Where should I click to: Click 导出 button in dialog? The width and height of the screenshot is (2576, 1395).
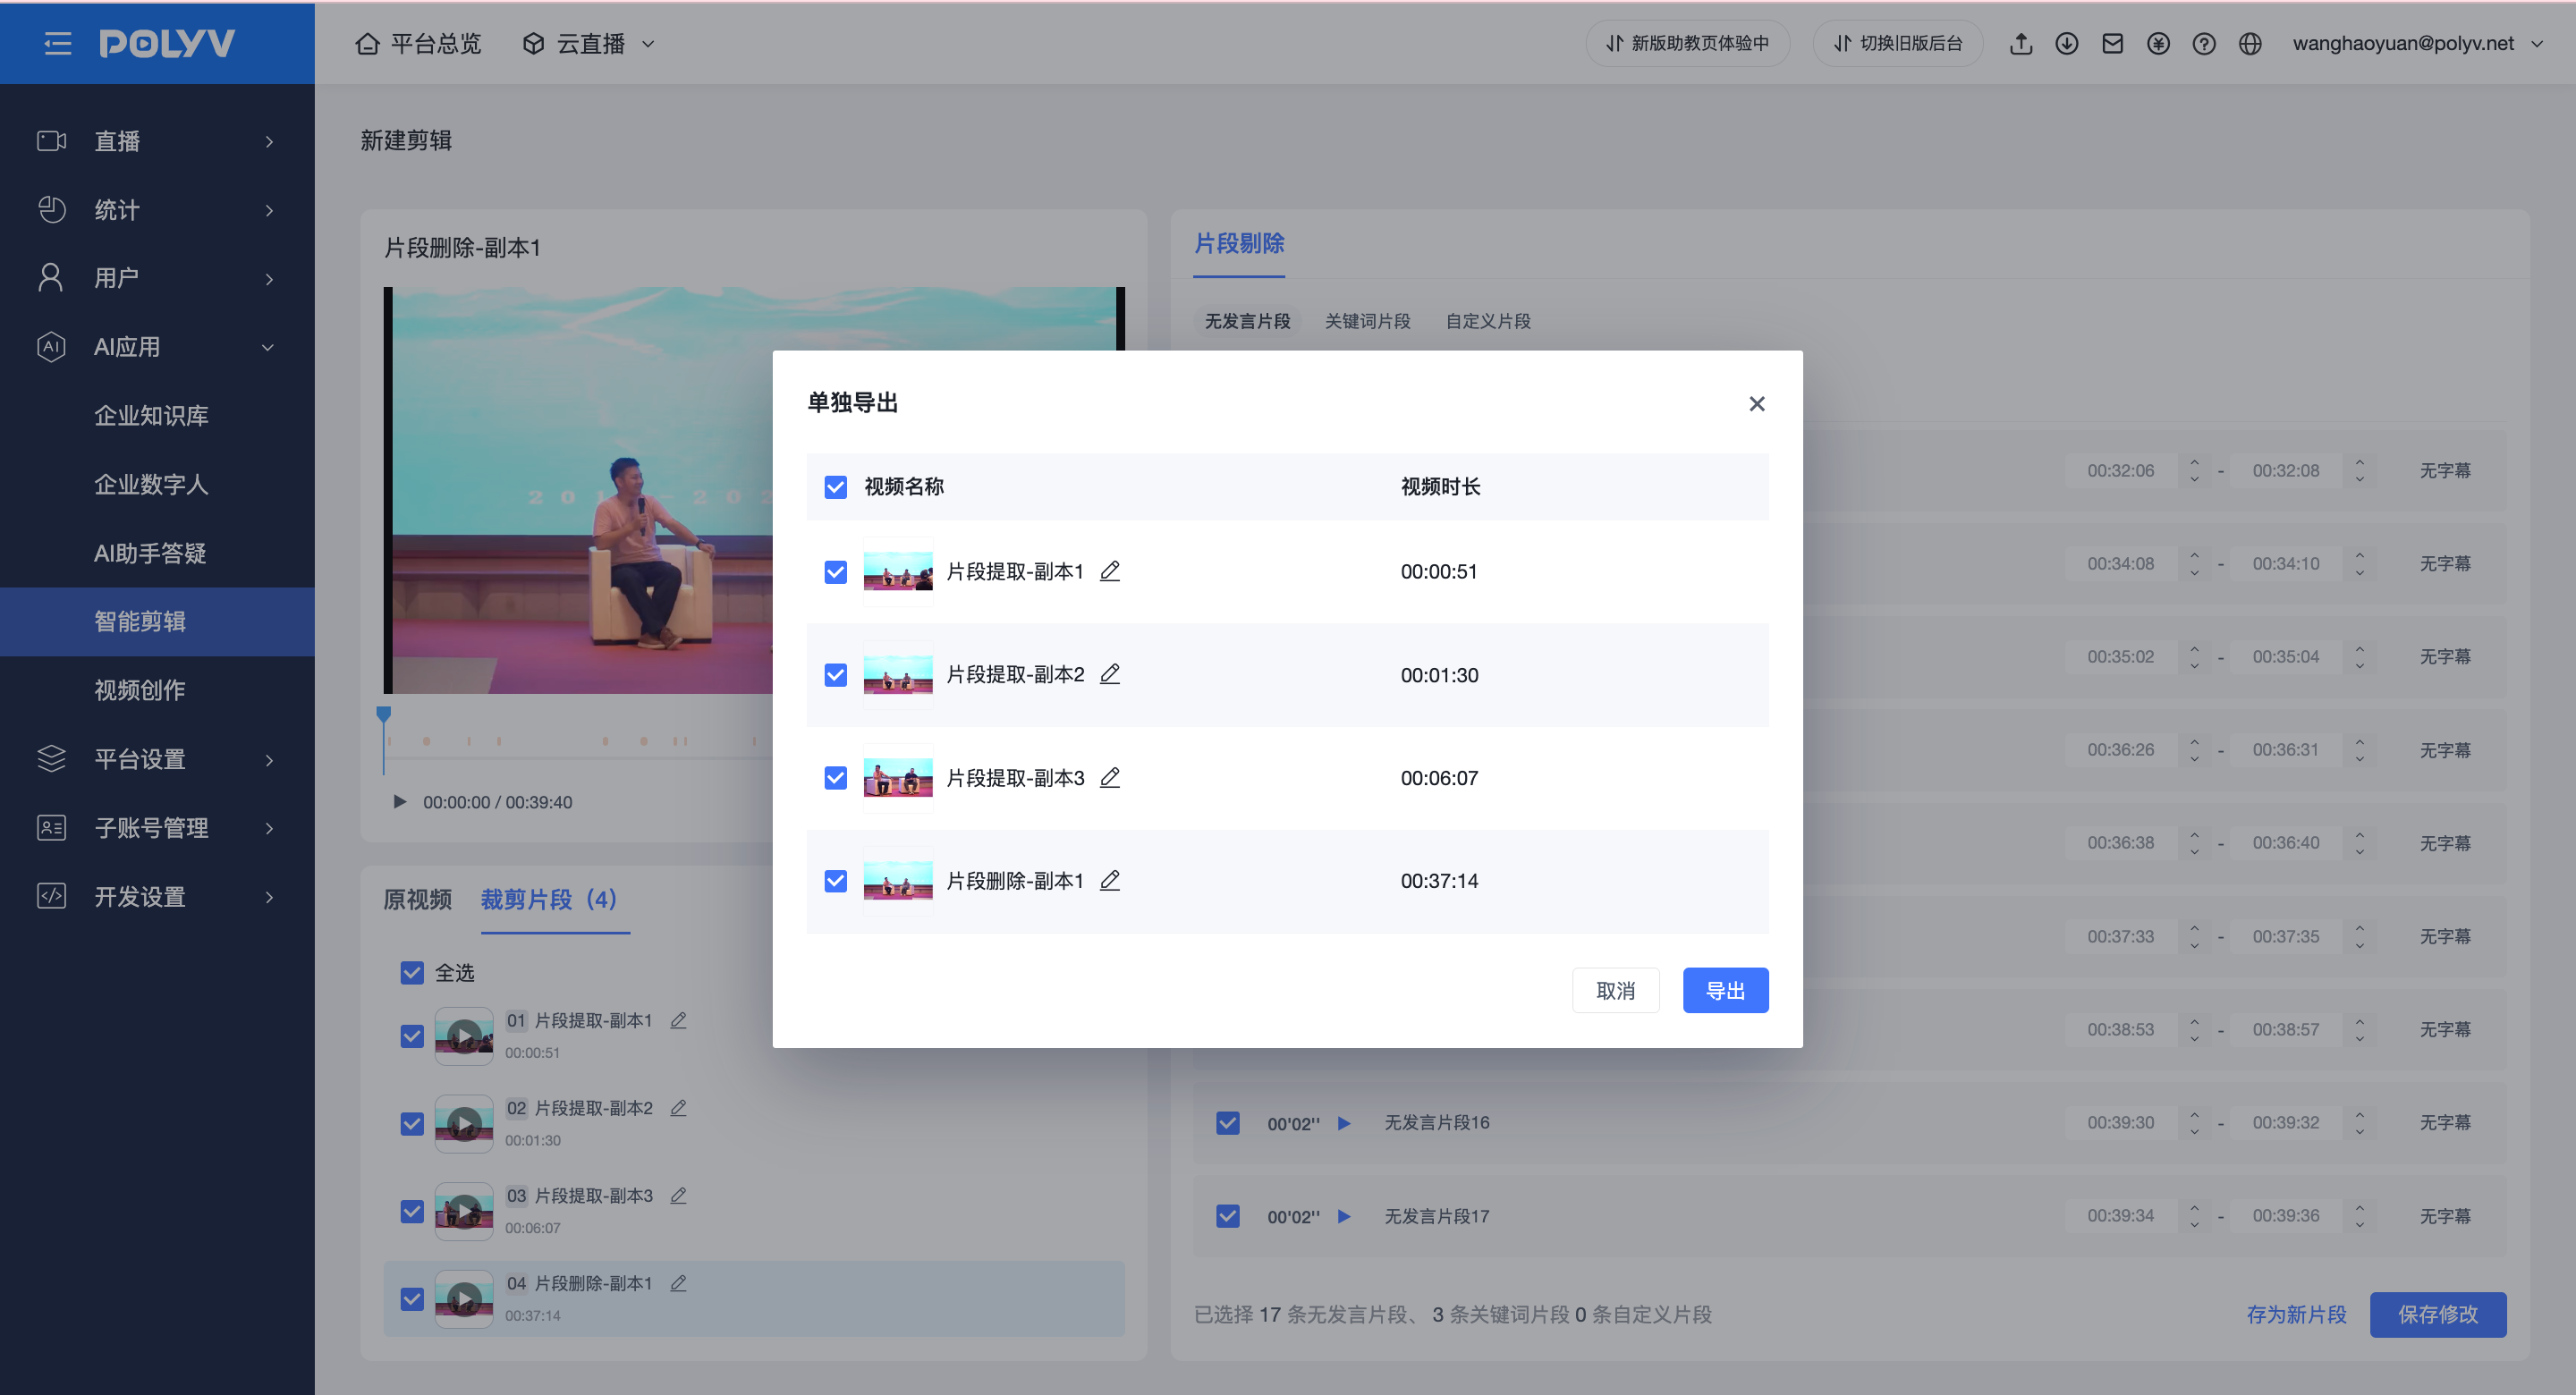coord(1726,990)
